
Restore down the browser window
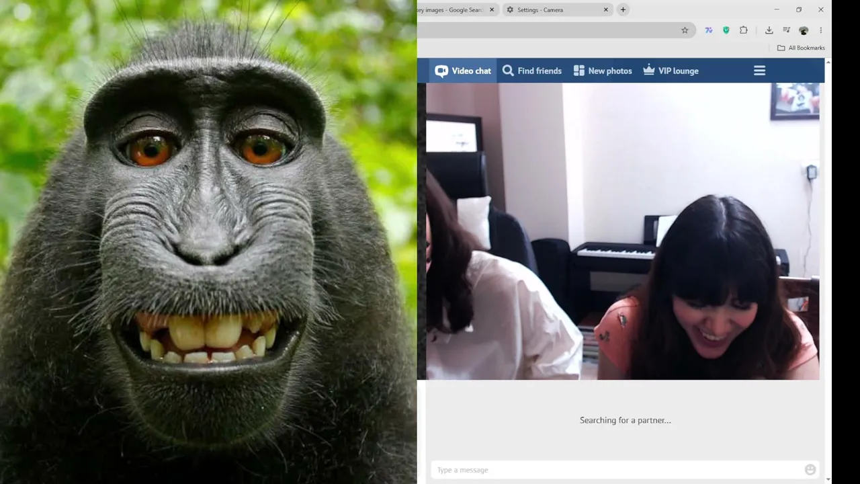pos(799,9)
